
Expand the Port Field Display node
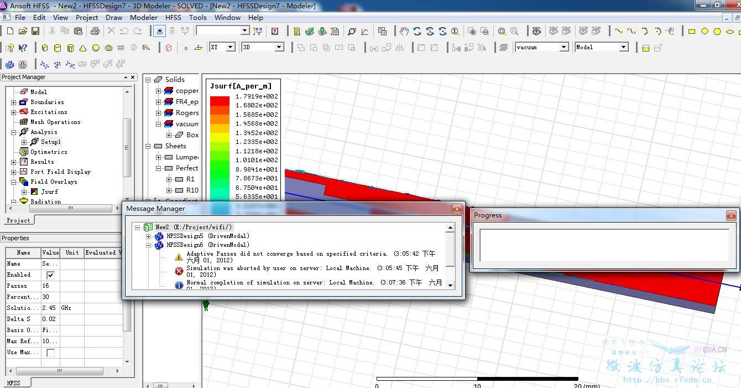coord(14,172)
